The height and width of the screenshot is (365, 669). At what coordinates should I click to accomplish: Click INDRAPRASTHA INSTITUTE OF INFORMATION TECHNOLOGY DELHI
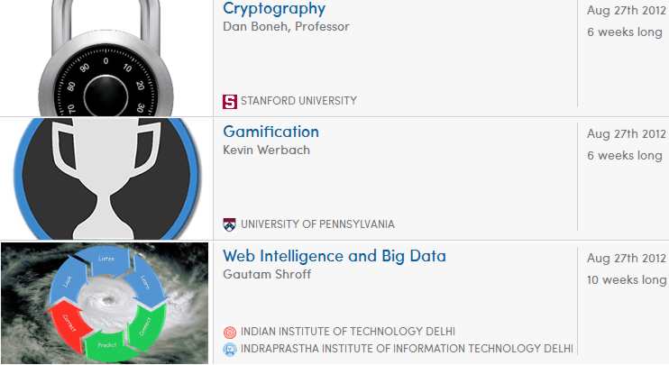tap(407, 349)
